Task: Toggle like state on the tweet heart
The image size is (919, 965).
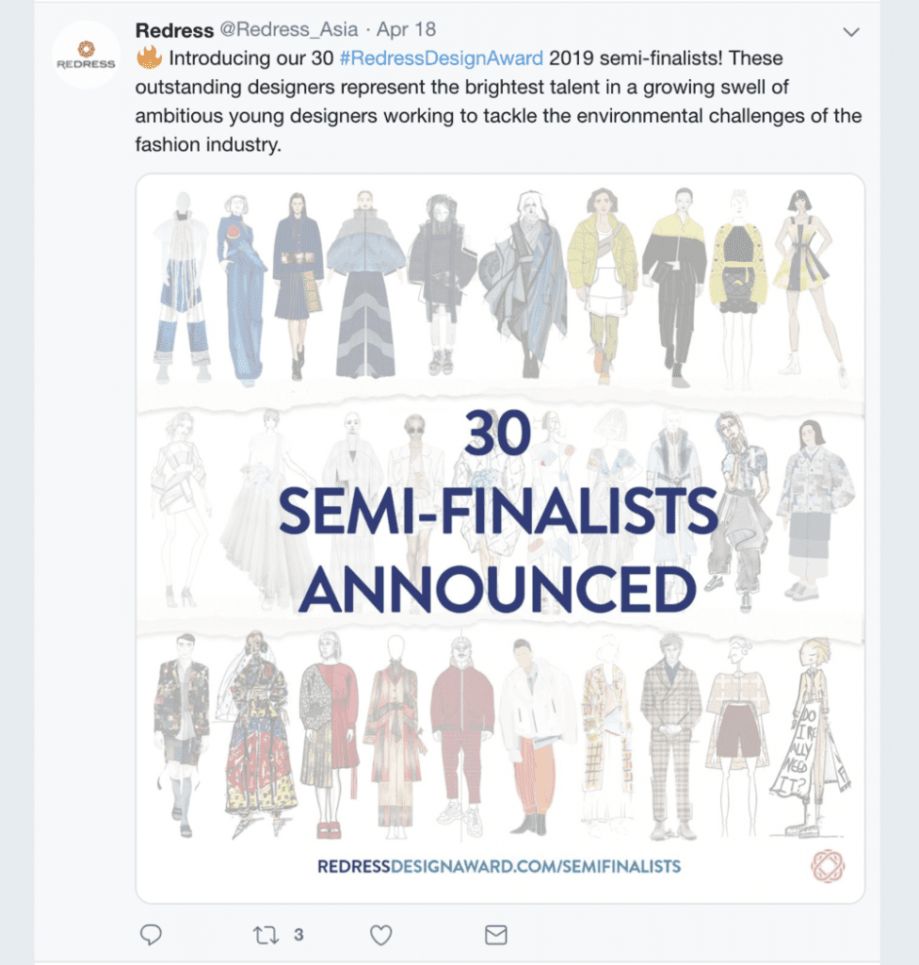Action: pyautogui.click(x=379, y=934)
